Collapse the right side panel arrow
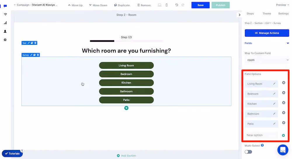Image resolution: width=292 pixels, height=159 pixels. (239, 15)
